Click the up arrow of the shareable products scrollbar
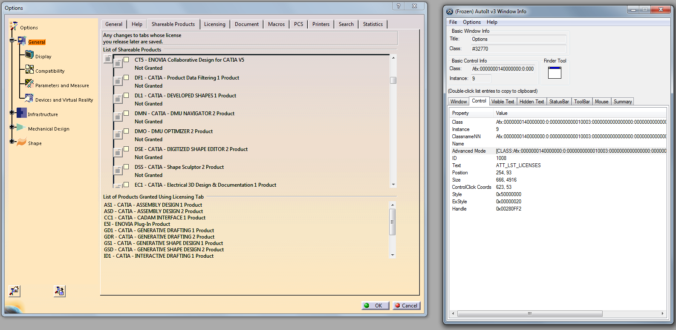The height and width of the screenshot is (330, 676). [393, 57]
